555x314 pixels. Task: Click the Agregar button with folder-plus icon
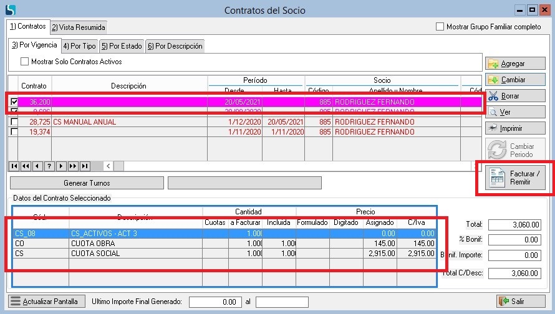coord(514,64)
